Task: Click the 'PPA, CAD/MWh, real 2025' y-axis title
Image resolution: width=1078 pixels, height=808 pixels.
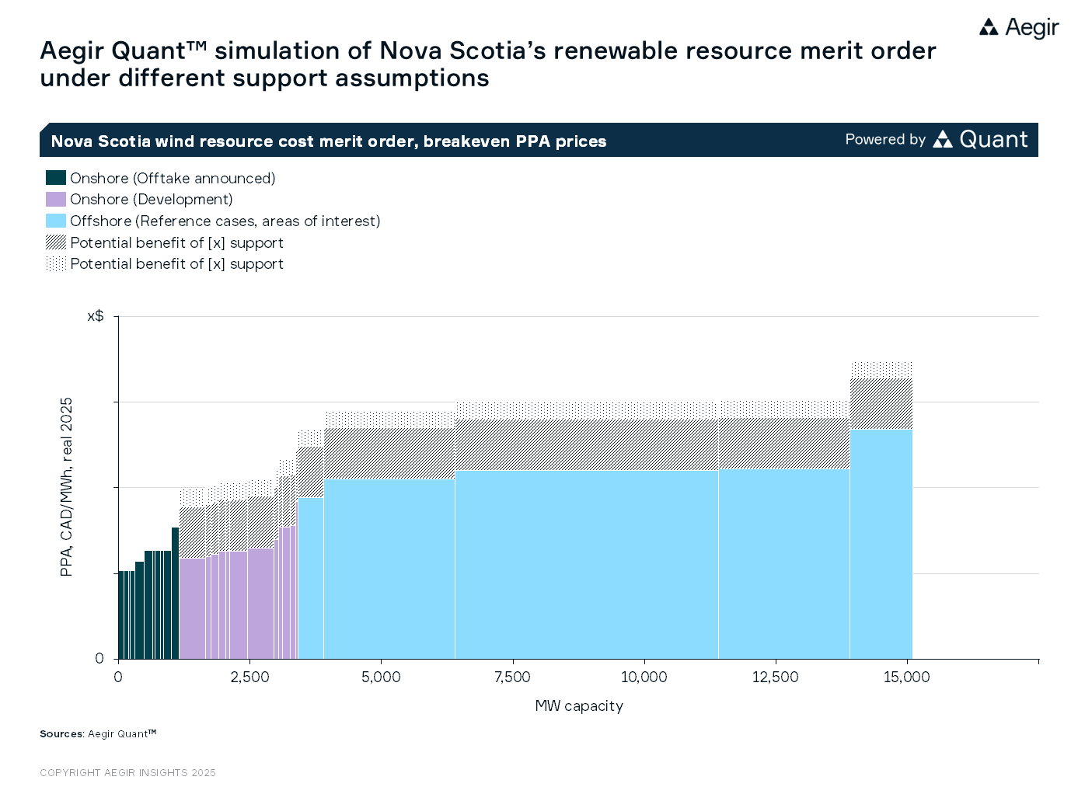Action: coord(67,487)
